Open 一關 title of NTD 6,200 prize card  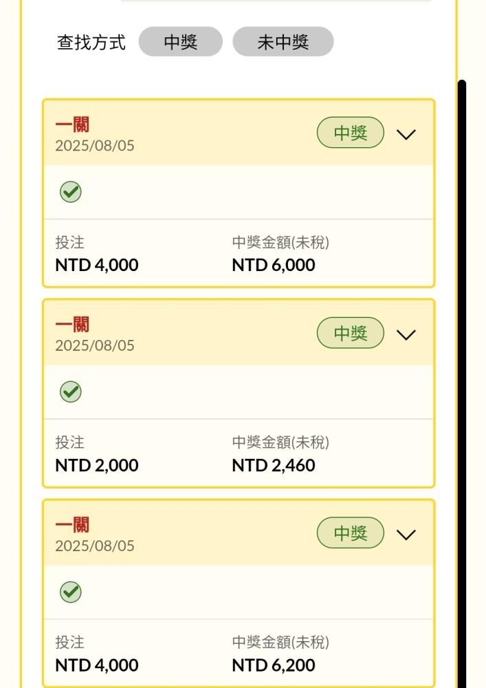(x=72, y=525)
